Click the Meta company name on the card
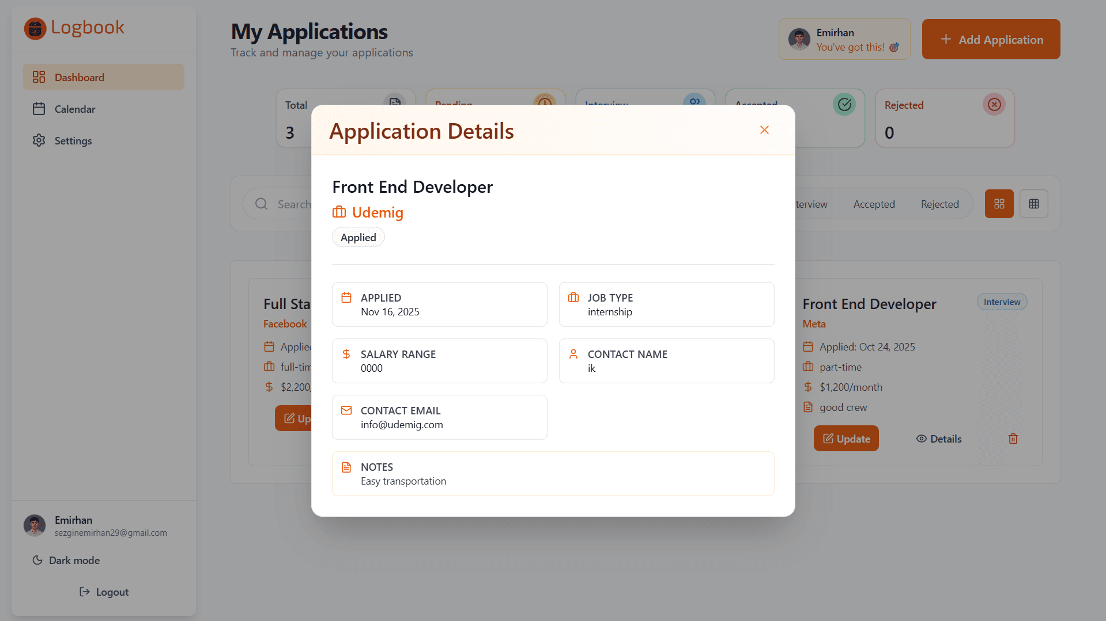This screenshot has height=621, width=1106. click(x=814, y=324)
